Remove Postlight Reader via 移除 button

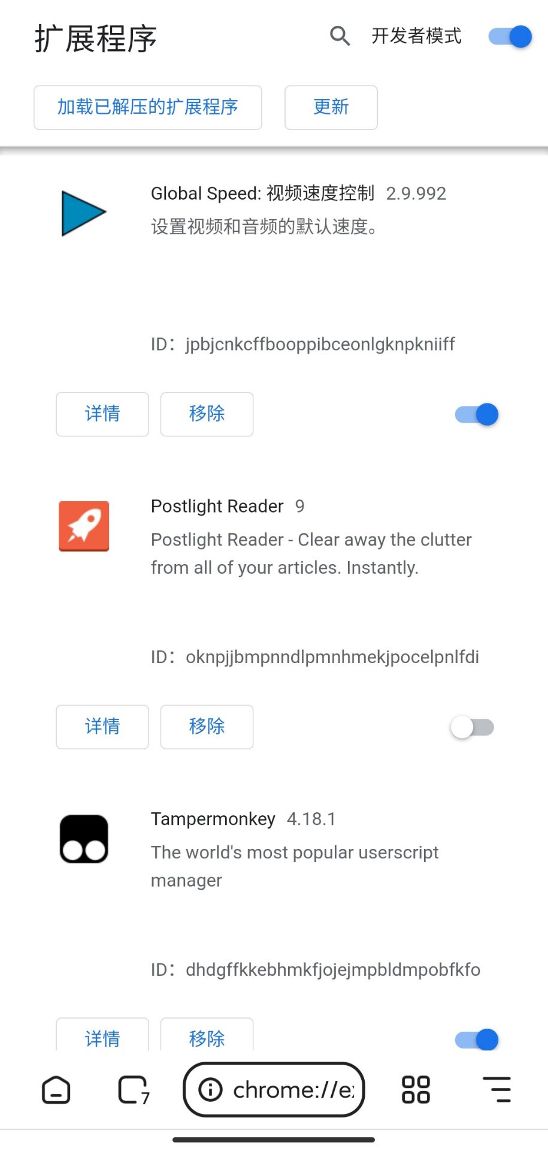(x=207, y=727)
